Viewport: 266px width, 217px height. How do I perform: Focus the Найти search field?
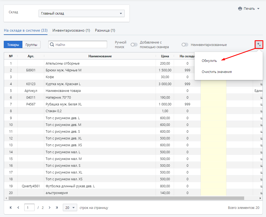pyautogui.click(x=78, y=45)
